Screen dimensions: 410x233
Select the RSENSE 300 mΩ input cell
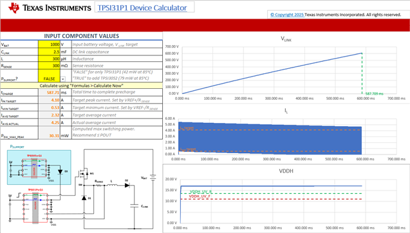click(49, 66)
